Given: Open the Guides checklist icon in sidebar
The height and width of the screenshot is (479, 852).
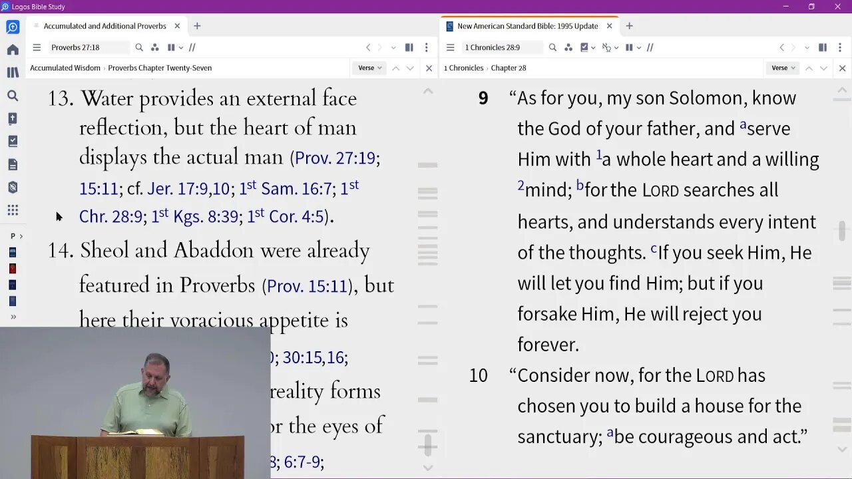Looking at the screenshot, I should click(x=13, y=141).
